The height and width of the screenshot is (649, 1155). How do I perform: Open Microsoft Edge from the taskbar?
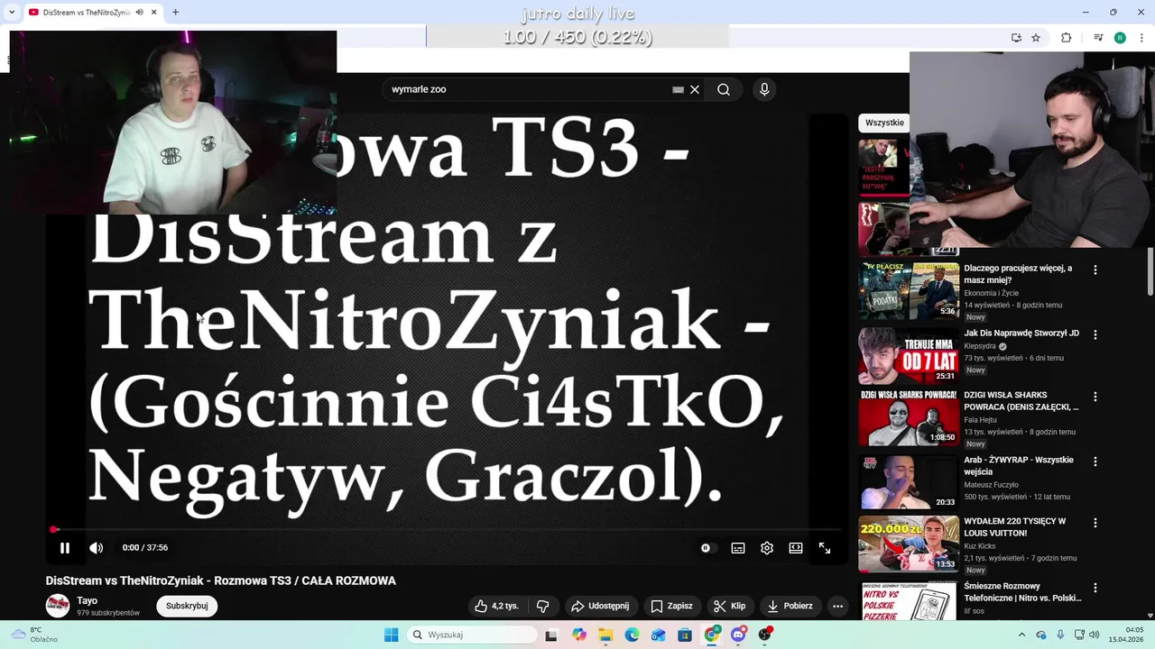[632, 635]
